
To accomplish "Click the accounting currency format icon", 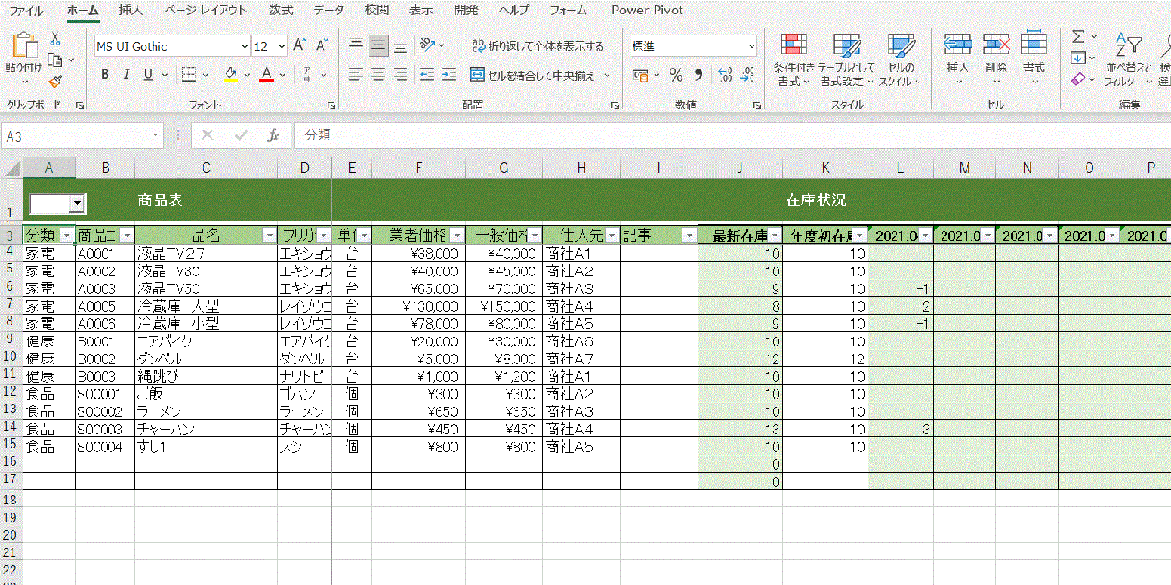I will (640, 74).
